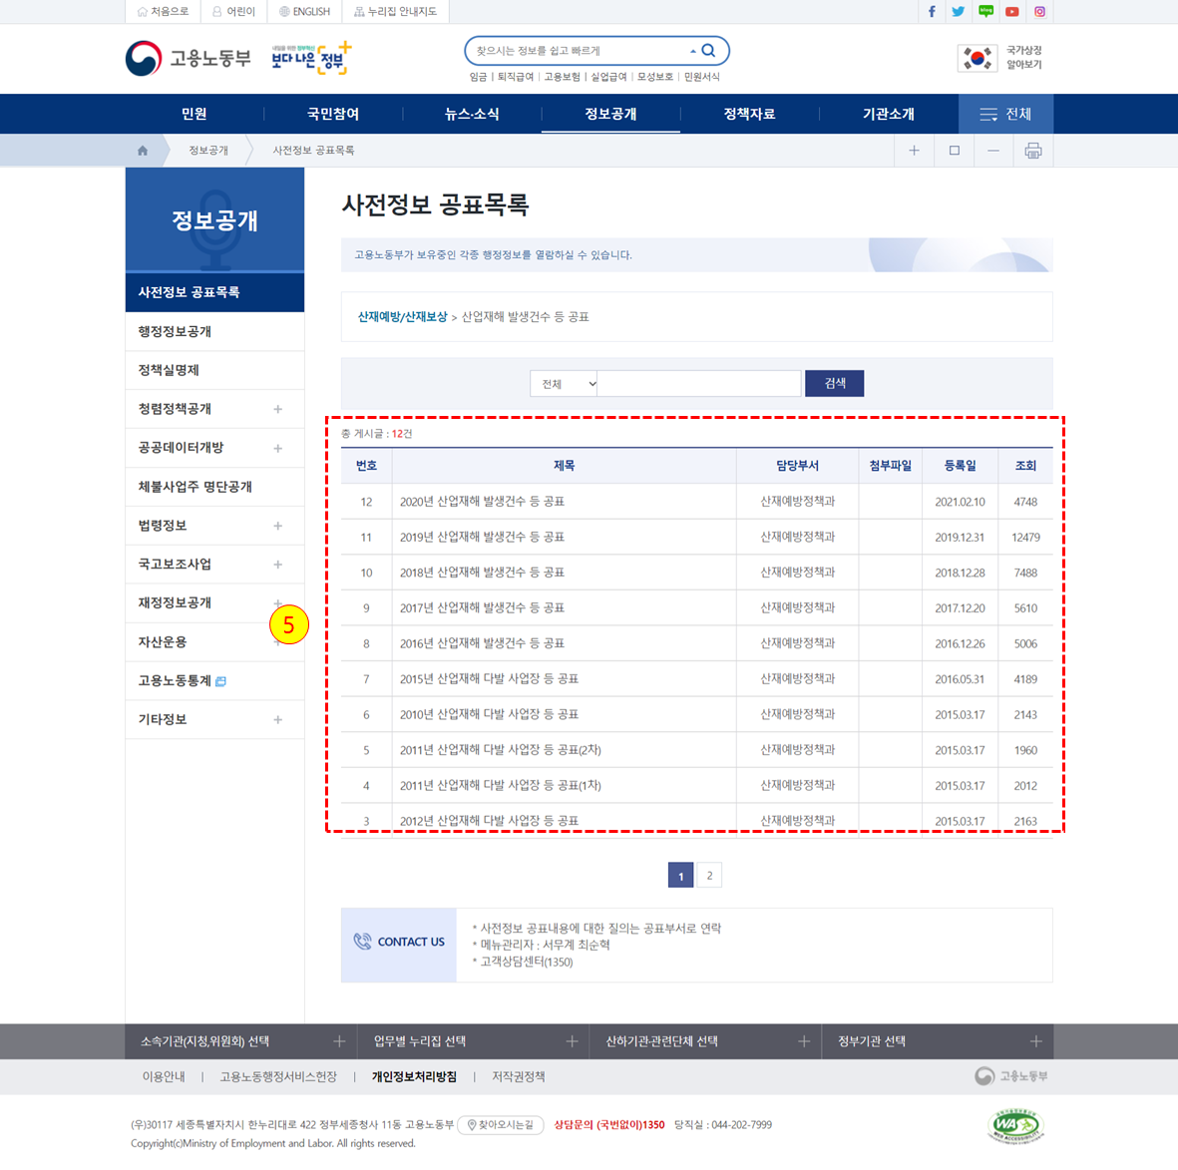Open 2019년 산업재해 발생건수 등 공표 post

(x=482, y=538)
